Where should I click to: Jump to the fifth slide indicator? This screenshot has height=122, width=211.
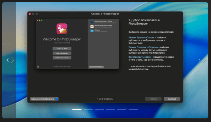tap(122, 110)
